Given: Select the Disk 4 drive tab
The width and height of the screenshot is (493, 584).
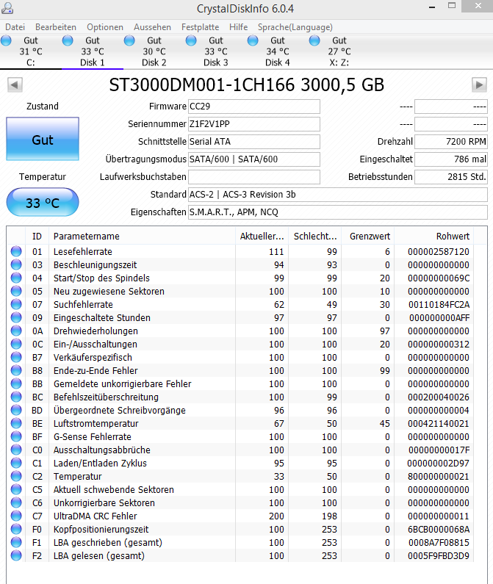Looking at the screenshot, I should click(278, 51).
